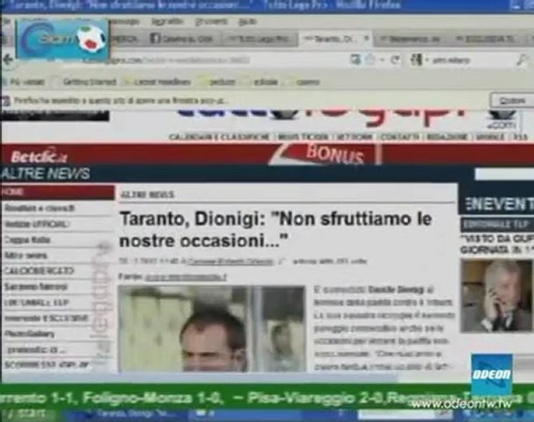The width and height of the screenshot is (534, 422).
Task: Switch to the Tutto Lega Pro tab
Action: pos(259,39)
